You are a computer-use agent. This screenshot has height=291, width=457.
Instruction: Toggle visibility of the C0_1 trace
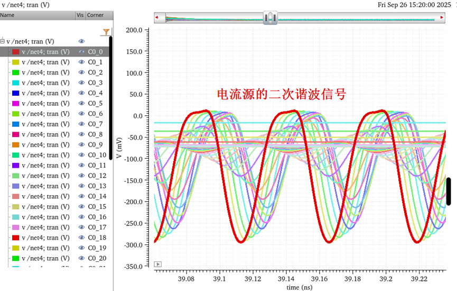pyautogui.click(x=81, y=62)
